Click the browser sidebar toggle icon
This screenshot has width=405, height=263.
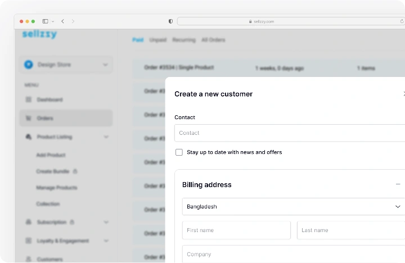point(45,21)
